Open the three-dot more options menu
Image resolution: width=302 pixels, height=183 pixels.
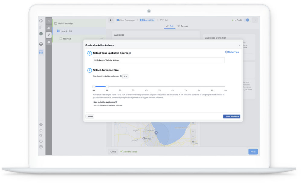pos(255,20)
